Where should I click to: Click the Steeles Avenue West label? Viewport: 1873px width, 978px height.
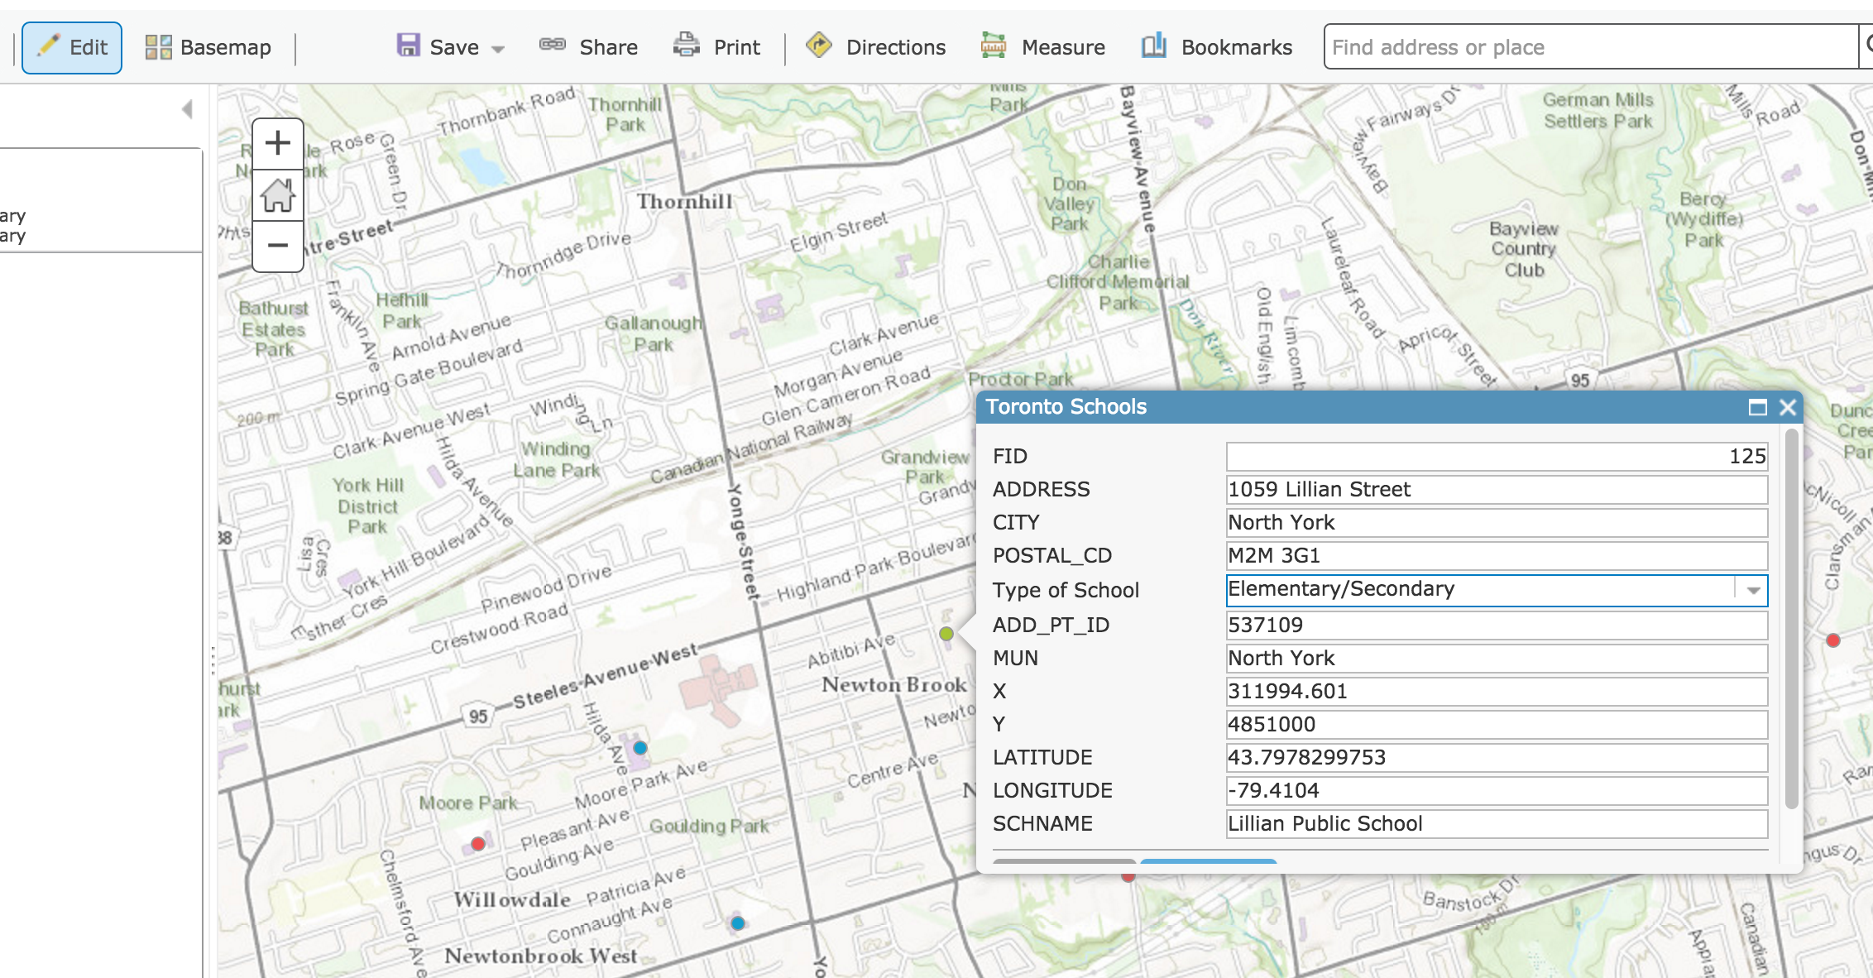(x=606, y=676)
